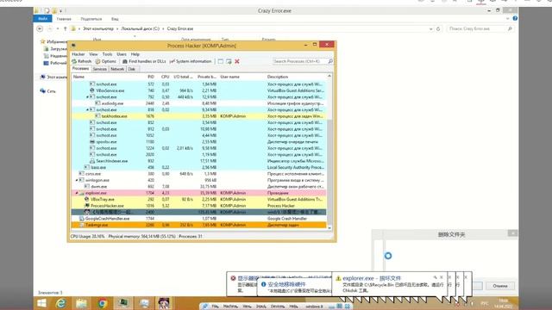This screenshot has height=310, width=552.
Task: Open the Windows Start button
Action: pyautogui.click(x=41, y=303)
